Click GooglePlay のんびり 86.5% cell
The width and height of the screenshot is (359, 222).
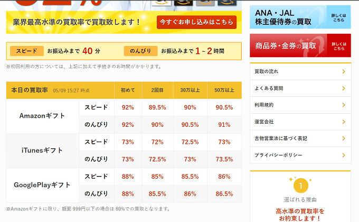(224, 194)
